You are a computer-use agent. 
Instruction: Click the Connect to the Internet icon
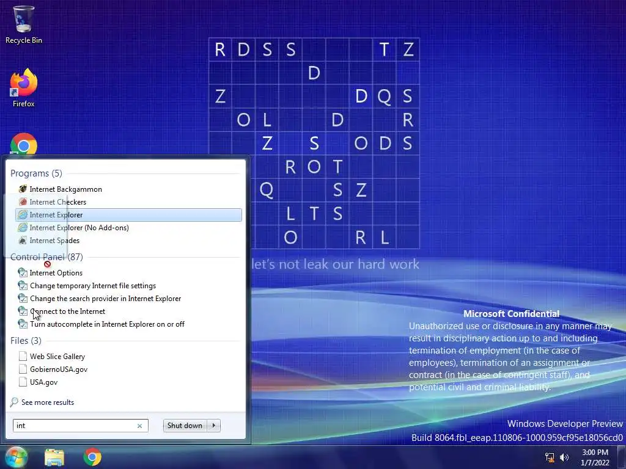[23, 311]
